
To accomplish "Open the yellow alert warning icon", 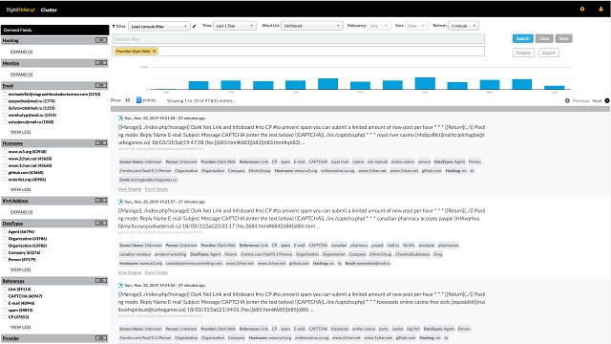I will 600,9.
